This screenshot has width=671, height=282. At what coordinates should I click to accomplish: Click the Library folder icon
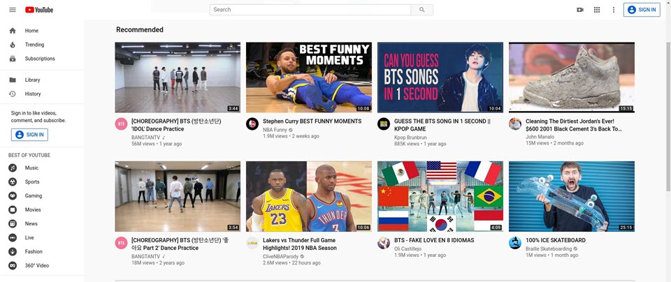tap(13, 80)
